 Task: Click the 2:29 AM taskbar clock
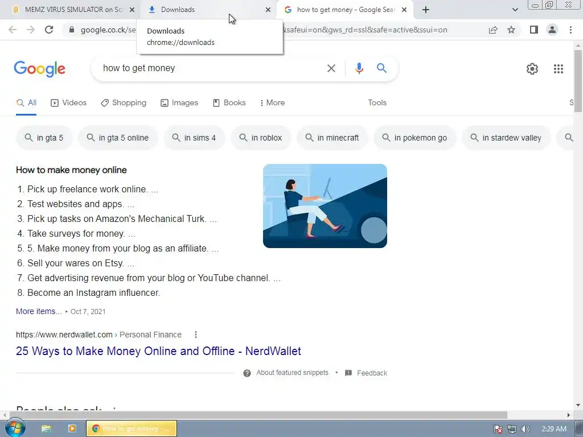554,429
